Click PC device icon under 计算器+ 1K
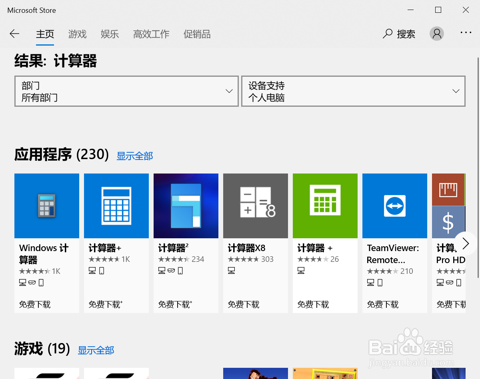The height and width of the screenshot is (379, 480). 92,271
